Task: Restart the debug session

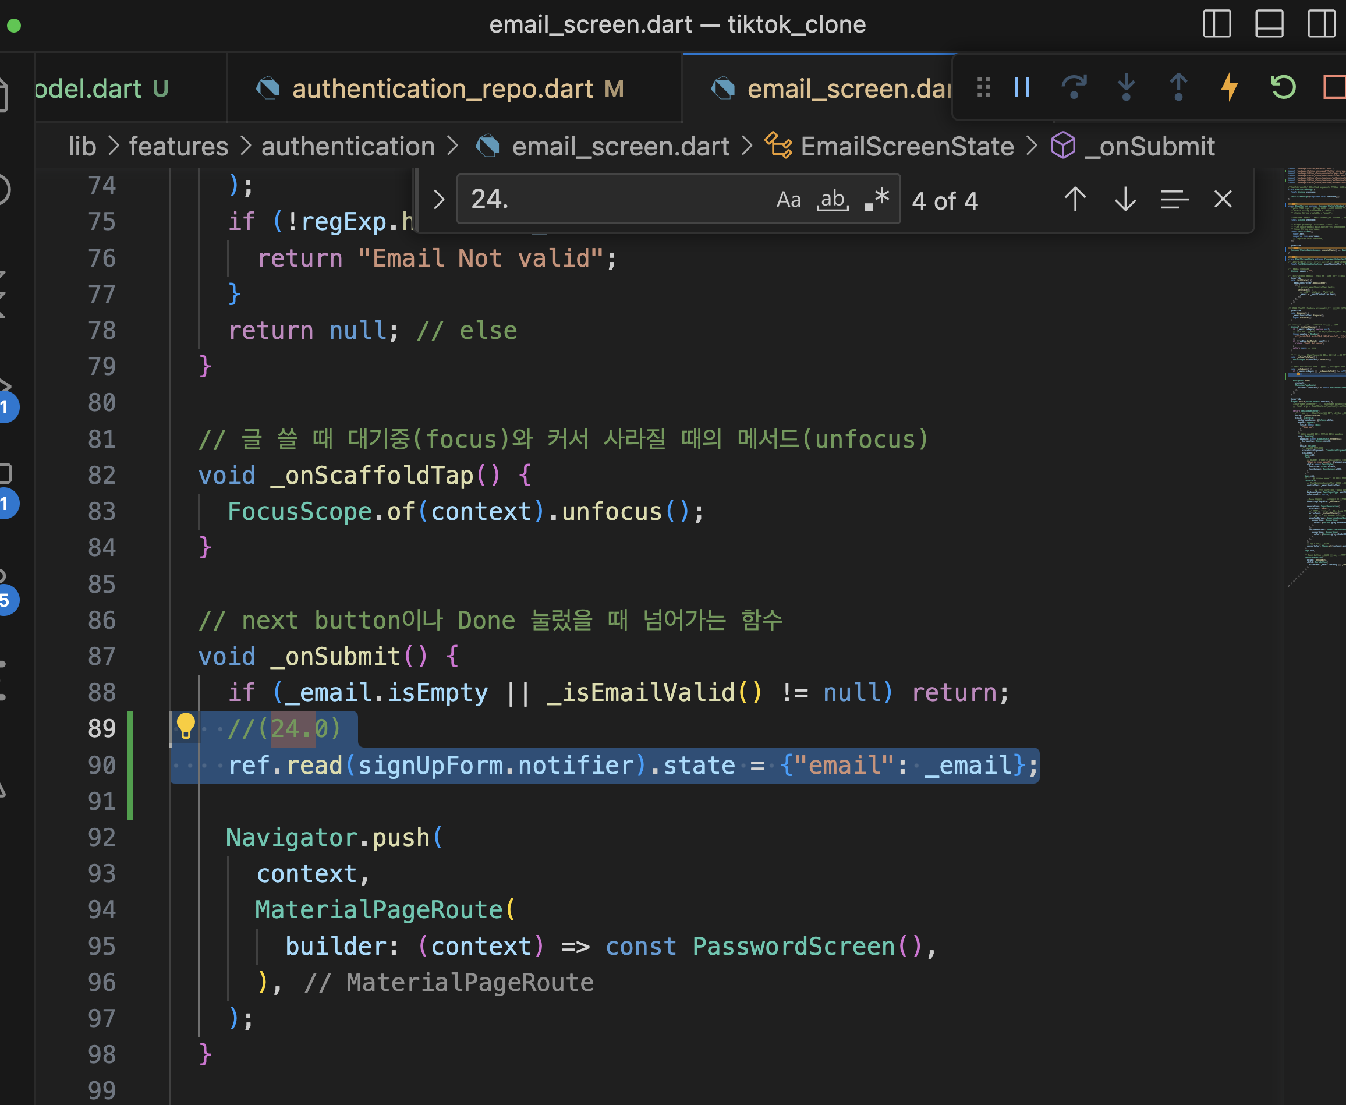Action: coord(1283,87)
